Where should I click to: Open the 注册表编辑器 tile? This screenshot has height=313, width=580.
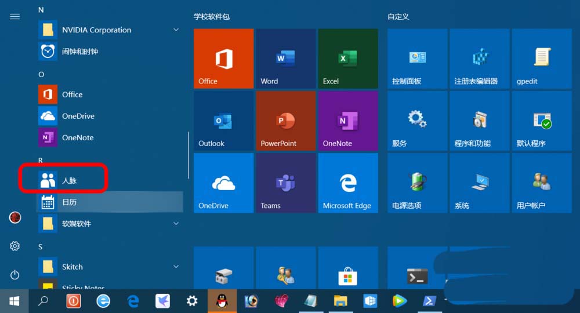pyautogui.click(x=480, y=59)
